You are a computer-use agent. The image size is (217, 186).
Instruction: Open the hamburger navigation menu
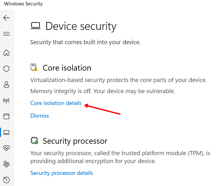click(x=6, y=34)
